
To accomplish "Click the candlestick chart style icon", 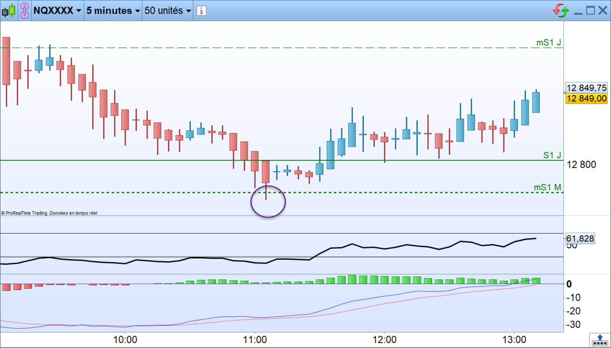I will coord(9,10).
